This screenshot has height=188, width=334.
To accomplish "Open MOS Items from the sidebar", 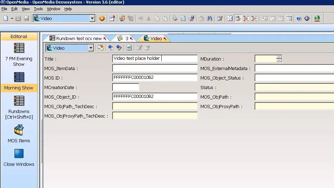I will 19,133.
